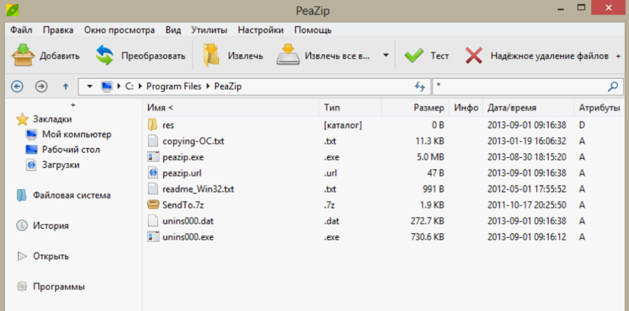Image resolution: width=629 pixels, height=311 pixels.
Task: Click the 5.0 MB size cell
Action: click(431, 157)
